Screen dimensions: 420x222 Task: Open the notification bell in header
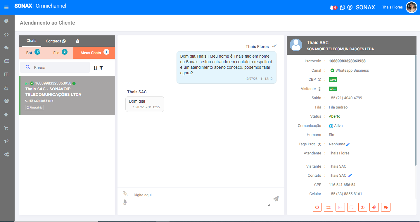(331, 8)
